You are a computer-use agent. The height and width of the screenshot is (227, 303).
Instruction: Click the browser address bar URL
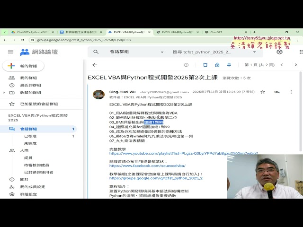[x=84, y=40]
